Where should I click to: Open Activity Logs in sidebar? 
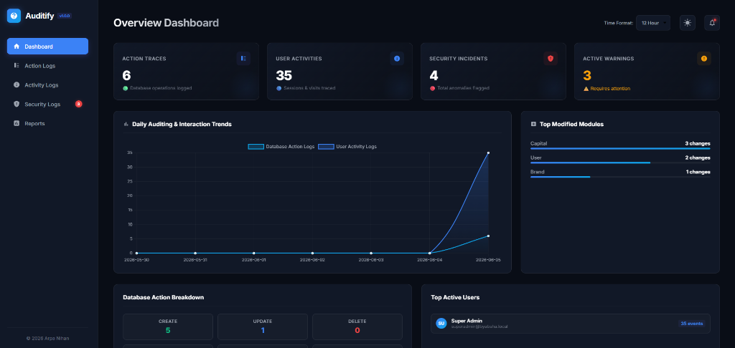point(47,84)
